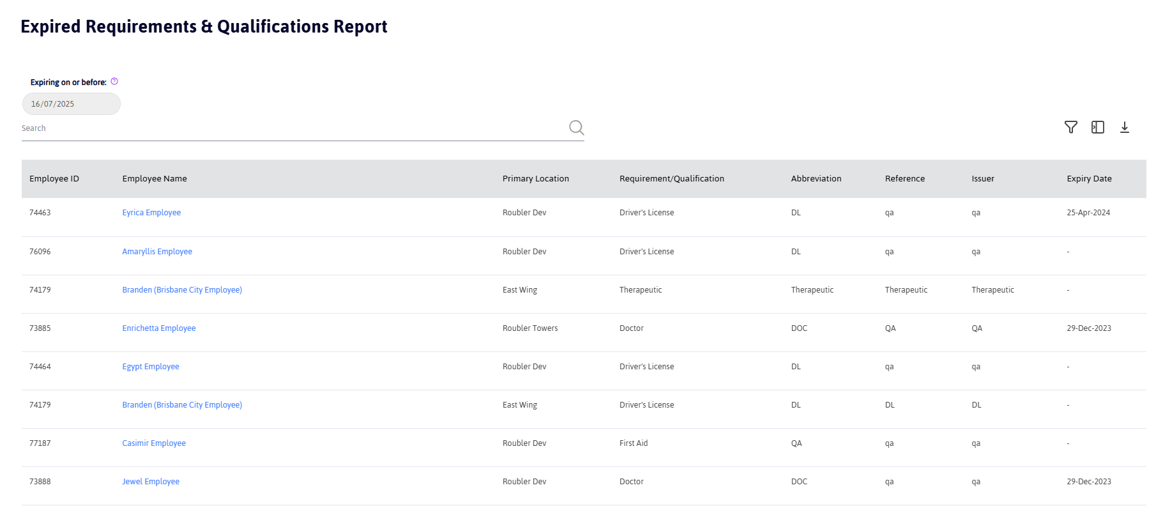This screenshot has height=506, width=1156.
Task: Click Roubler Towers location cell
Action: [530, 328]
